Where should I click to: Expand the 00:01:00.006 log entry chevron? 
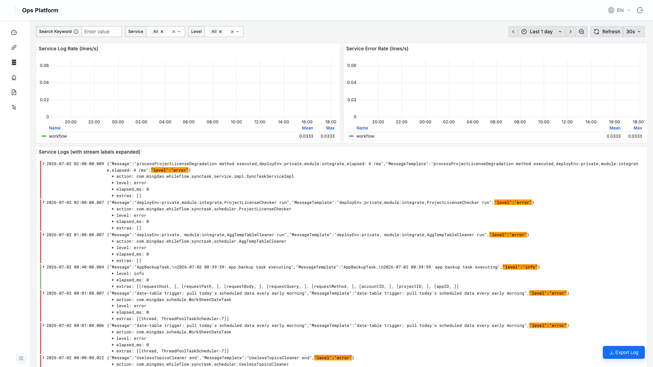[x=44, y=325]
